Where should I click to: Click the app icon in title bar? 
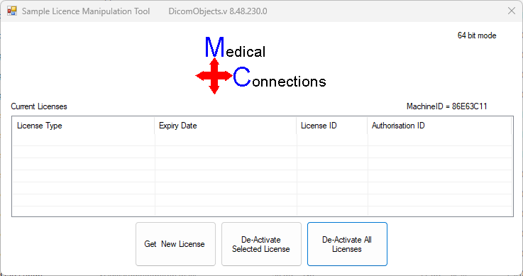11,11
